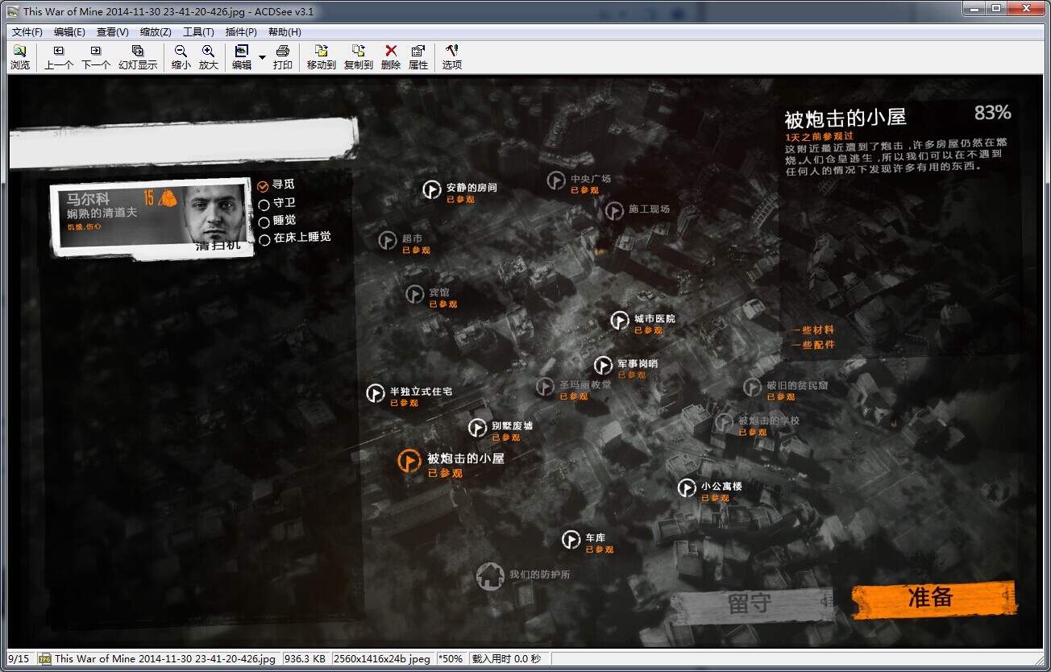Click the 安静的房间 location marker
1051x672 pixels.
432,189
